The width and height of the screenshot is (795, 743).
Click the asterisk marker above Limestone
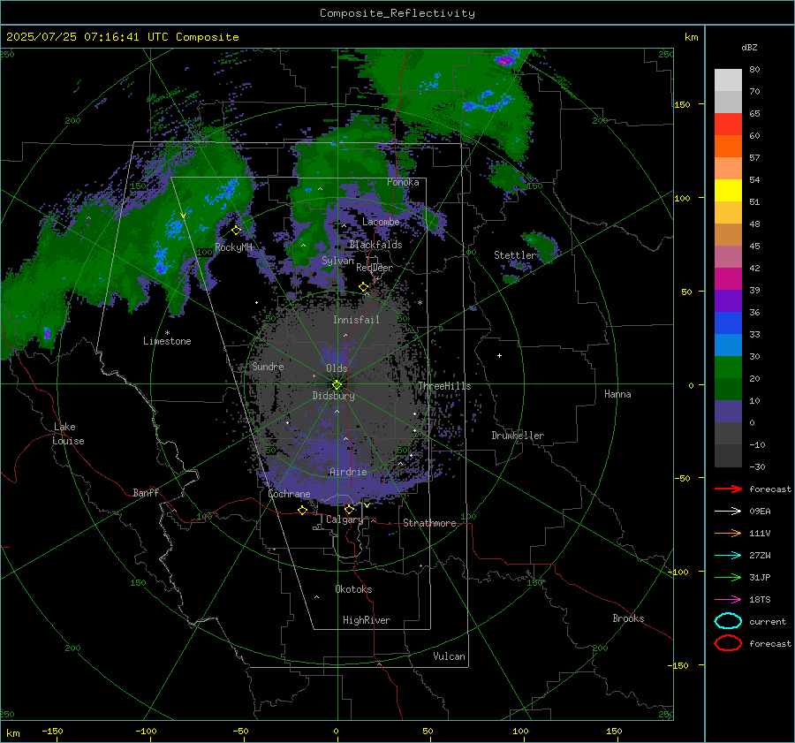click(x=167, y=333)
